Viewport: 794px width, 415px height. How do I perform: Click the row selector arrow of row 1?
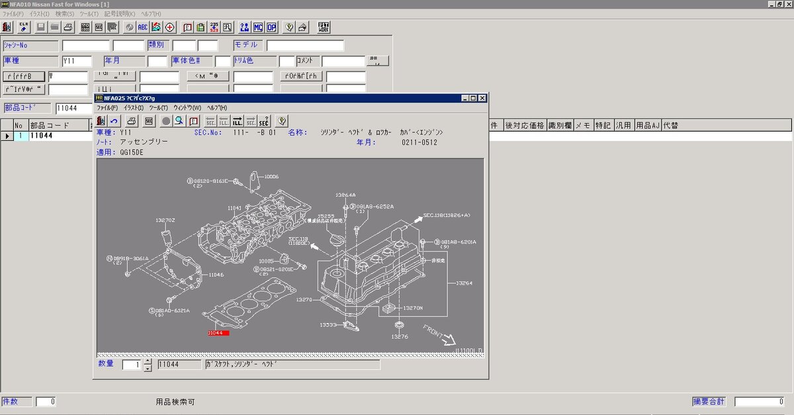7,136
